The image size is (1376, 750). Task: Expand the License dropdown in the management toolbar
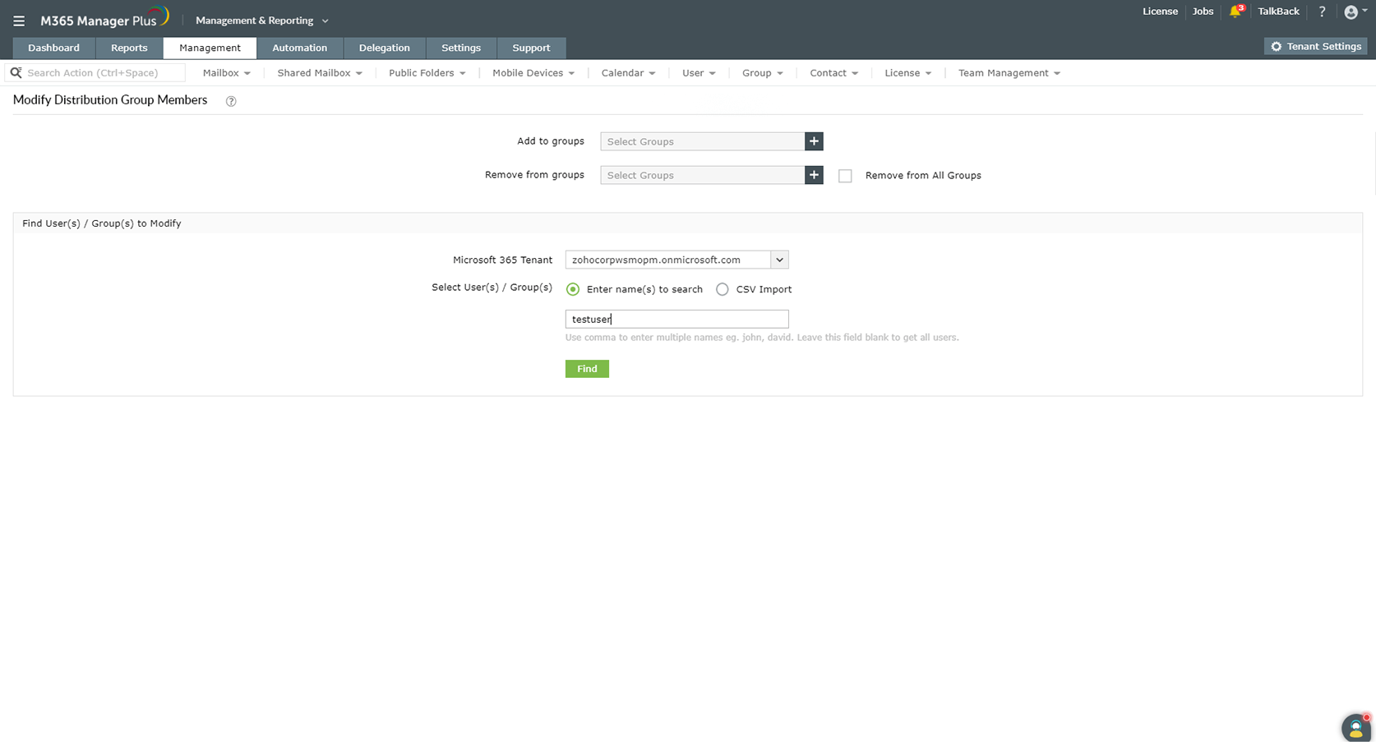(908, 73)
